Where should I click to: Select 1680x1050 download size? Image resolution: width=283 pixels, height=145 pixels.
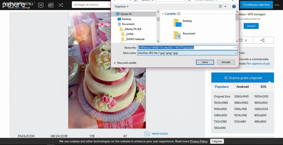(x=241, y=103)
